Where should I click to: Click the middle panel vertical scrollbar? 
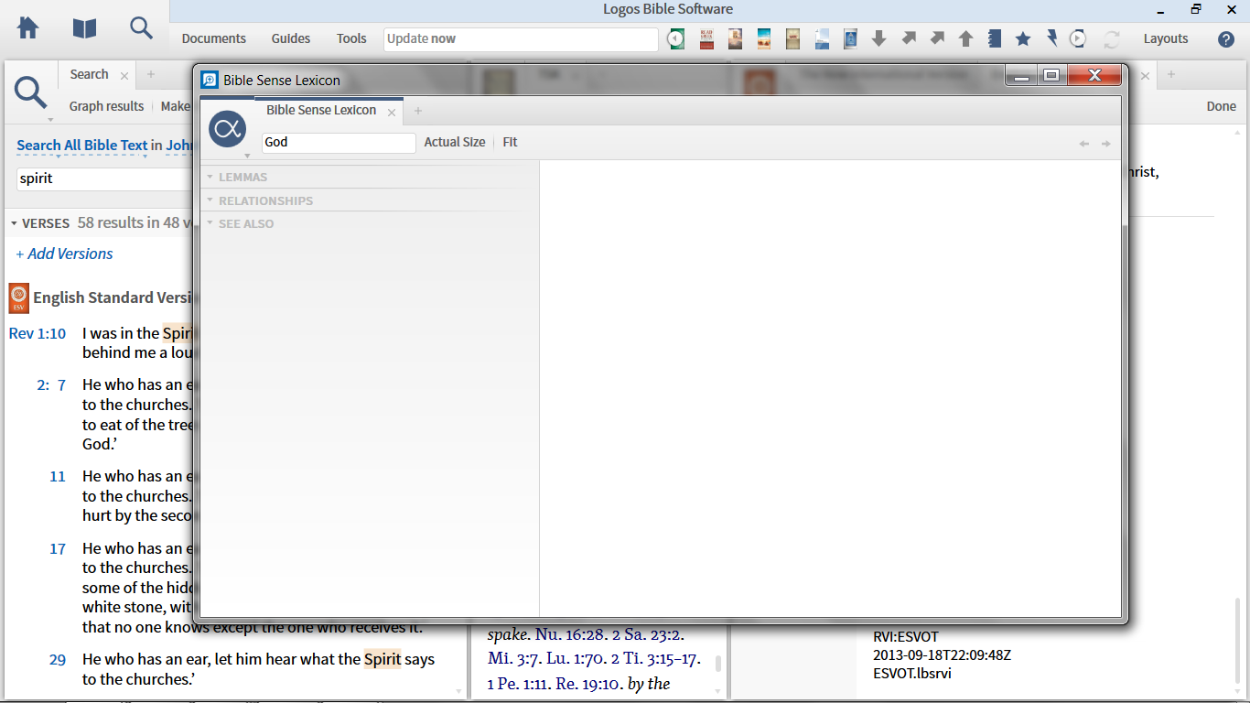[x=718, y=664]
